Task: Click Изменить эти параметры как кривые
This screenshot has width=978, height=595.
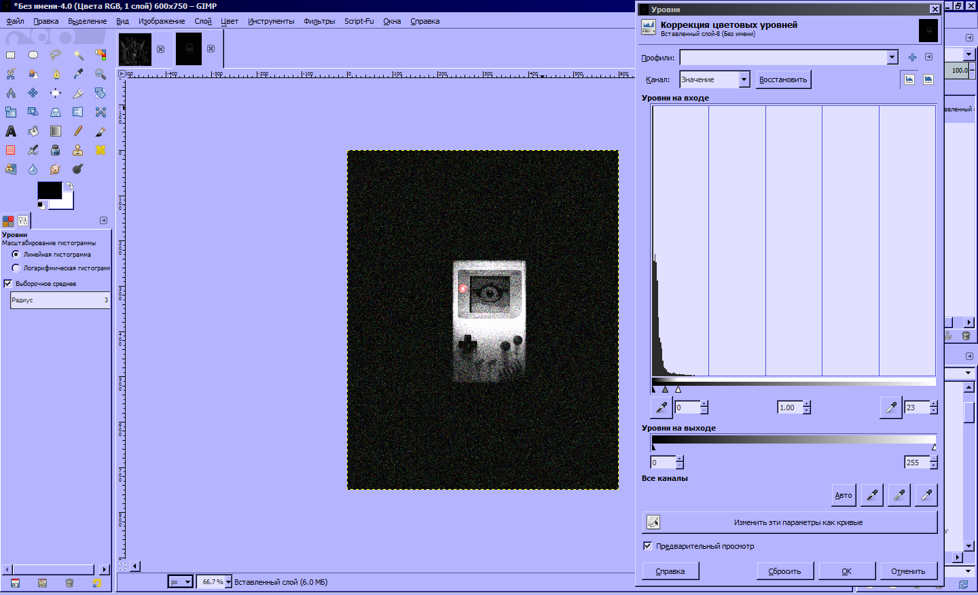Action: click(790, 522)
